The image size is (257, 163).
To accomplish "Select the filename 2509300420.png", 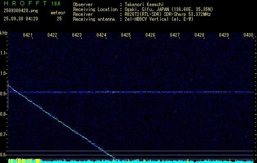I will [x=21, y=11].
